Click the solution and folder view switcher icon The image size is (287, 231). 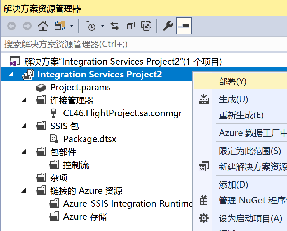[59, 26]
